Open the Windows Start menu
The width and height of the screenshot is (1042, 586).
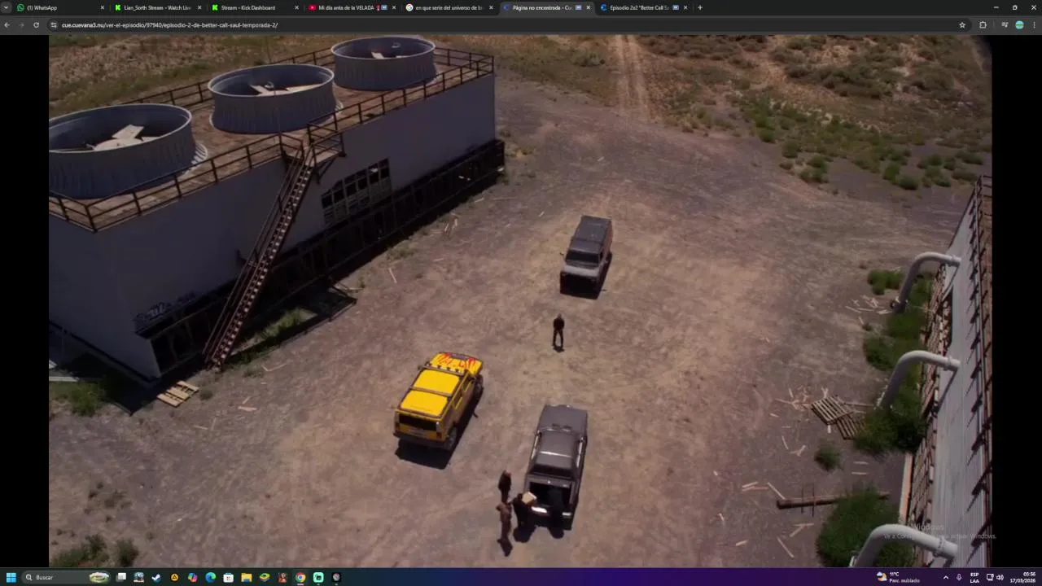click(x=11, y=577)
